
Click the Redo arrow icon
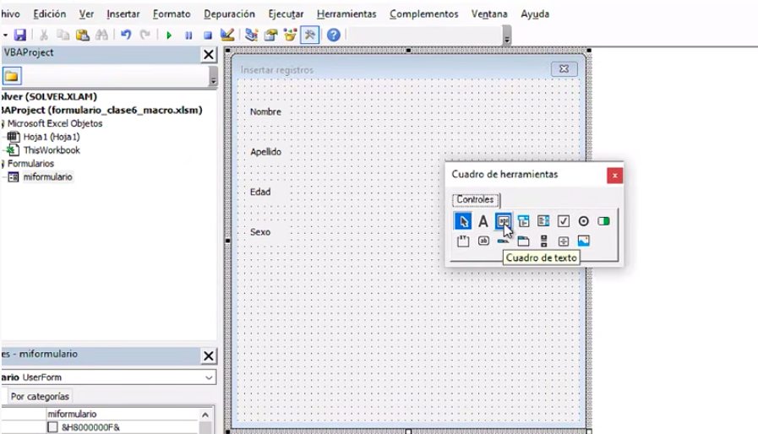click(x=145, y=35)
